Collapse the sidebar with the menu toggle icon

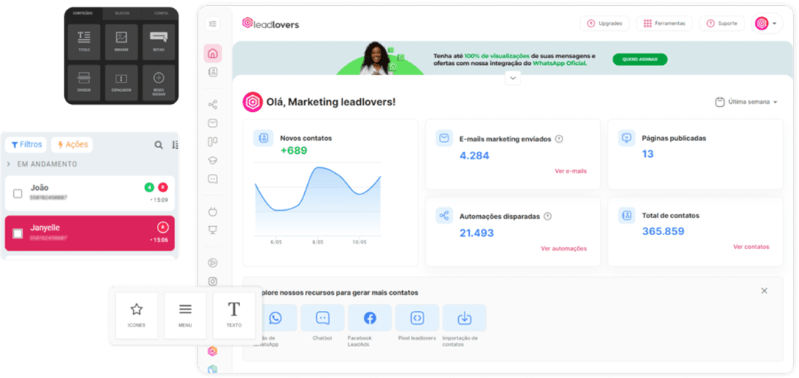tap(213, 24)
